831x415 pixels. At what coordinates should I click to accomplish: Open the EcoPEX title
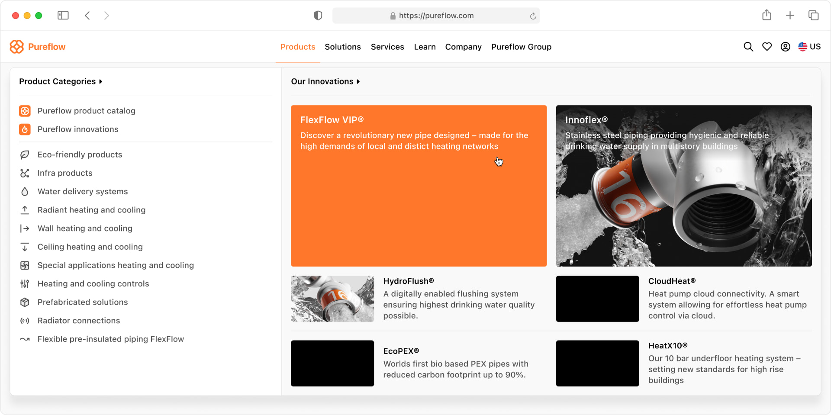coord(401,351)
